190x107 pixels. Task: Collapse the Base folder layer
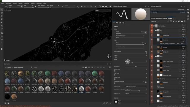click(x=156, y=56)
